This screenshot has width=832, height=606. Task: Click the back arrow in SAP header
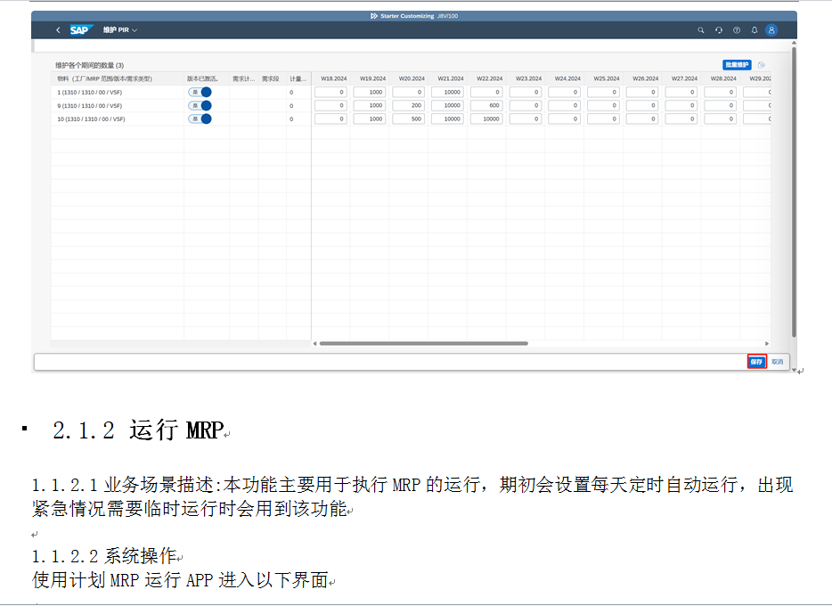tap(58, 29)
